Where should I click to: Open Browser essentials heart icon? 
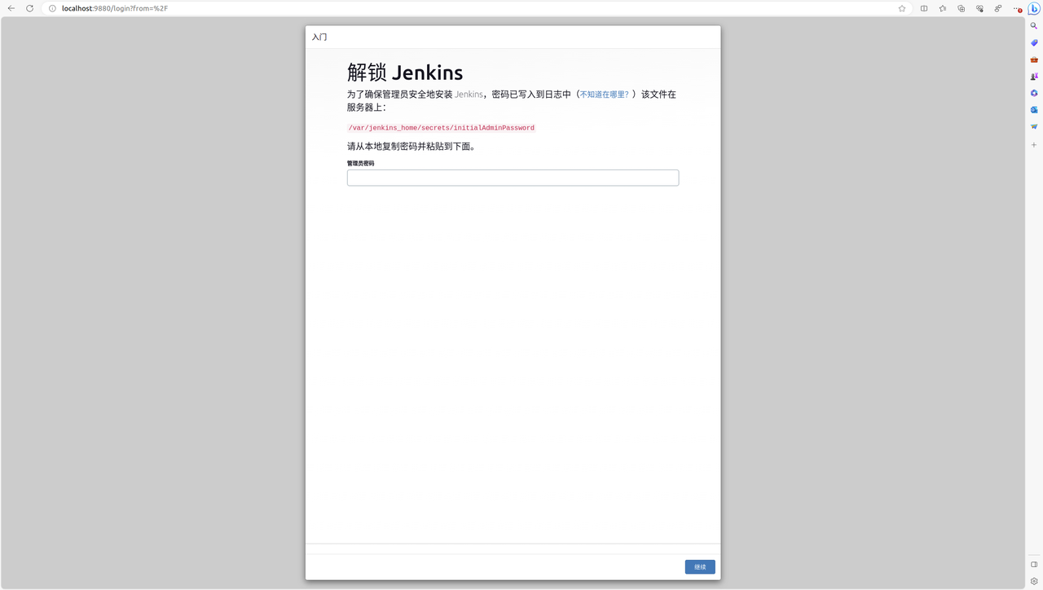pos(979,8)
